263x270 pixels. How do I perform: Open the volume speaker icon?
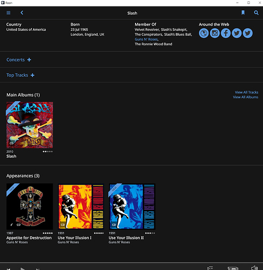[x=254, y=268]
